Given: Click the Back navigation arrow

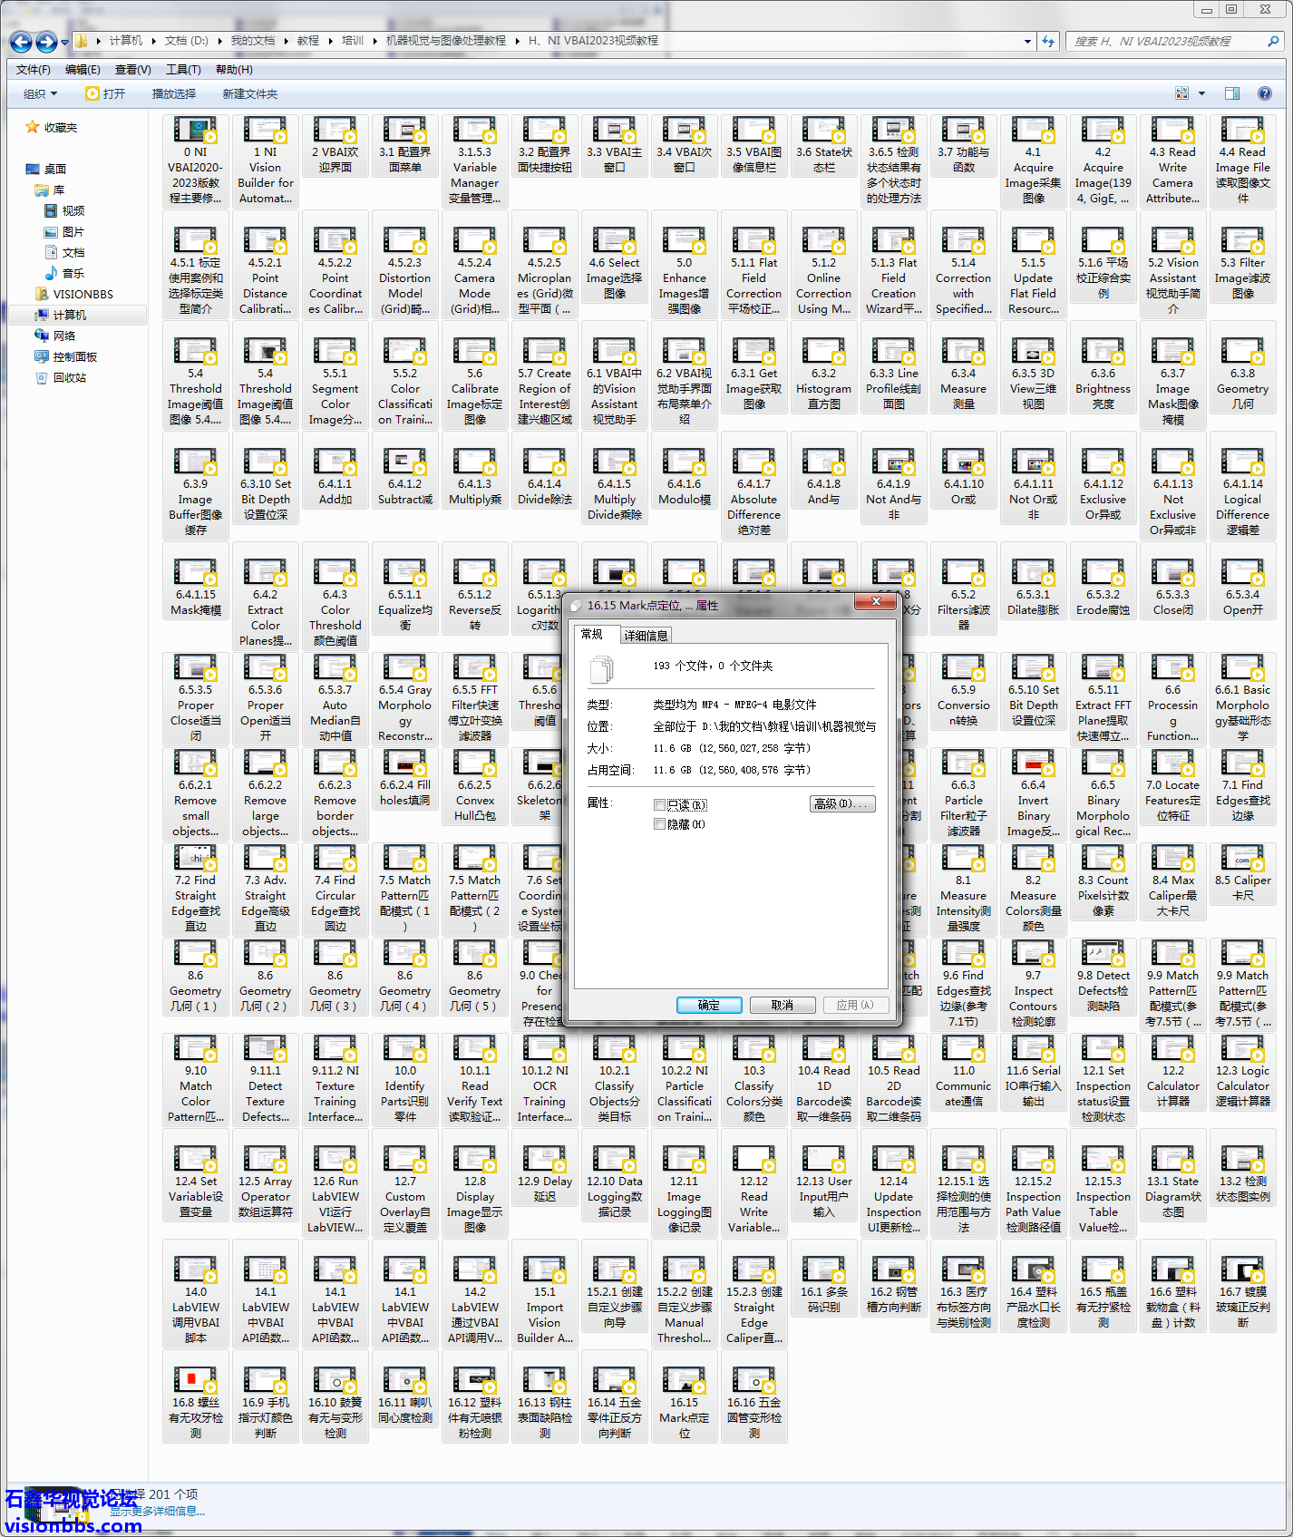Looking at the screenshot, I should (x=21, y=42).
